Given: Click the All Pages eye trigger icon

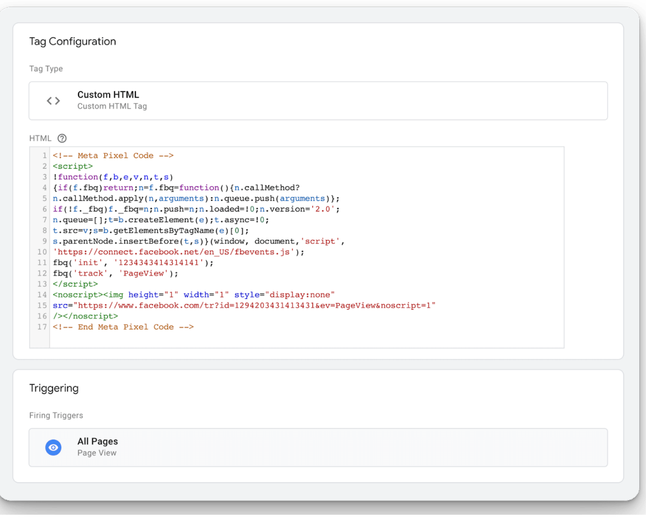Looking at the screenshot, I should (x=53, y=448).
